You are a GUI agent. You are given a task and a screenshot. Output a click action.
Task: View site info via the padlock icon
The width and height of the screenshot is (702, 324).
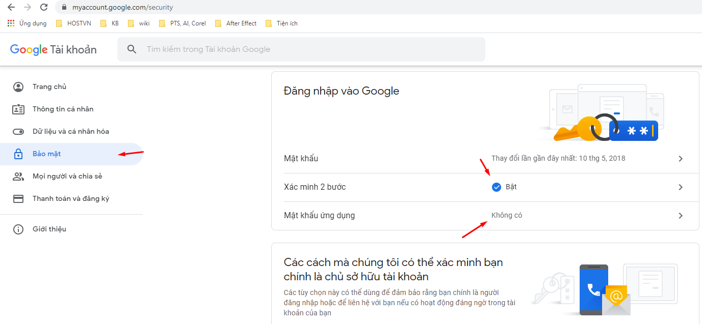pos(64,7)
